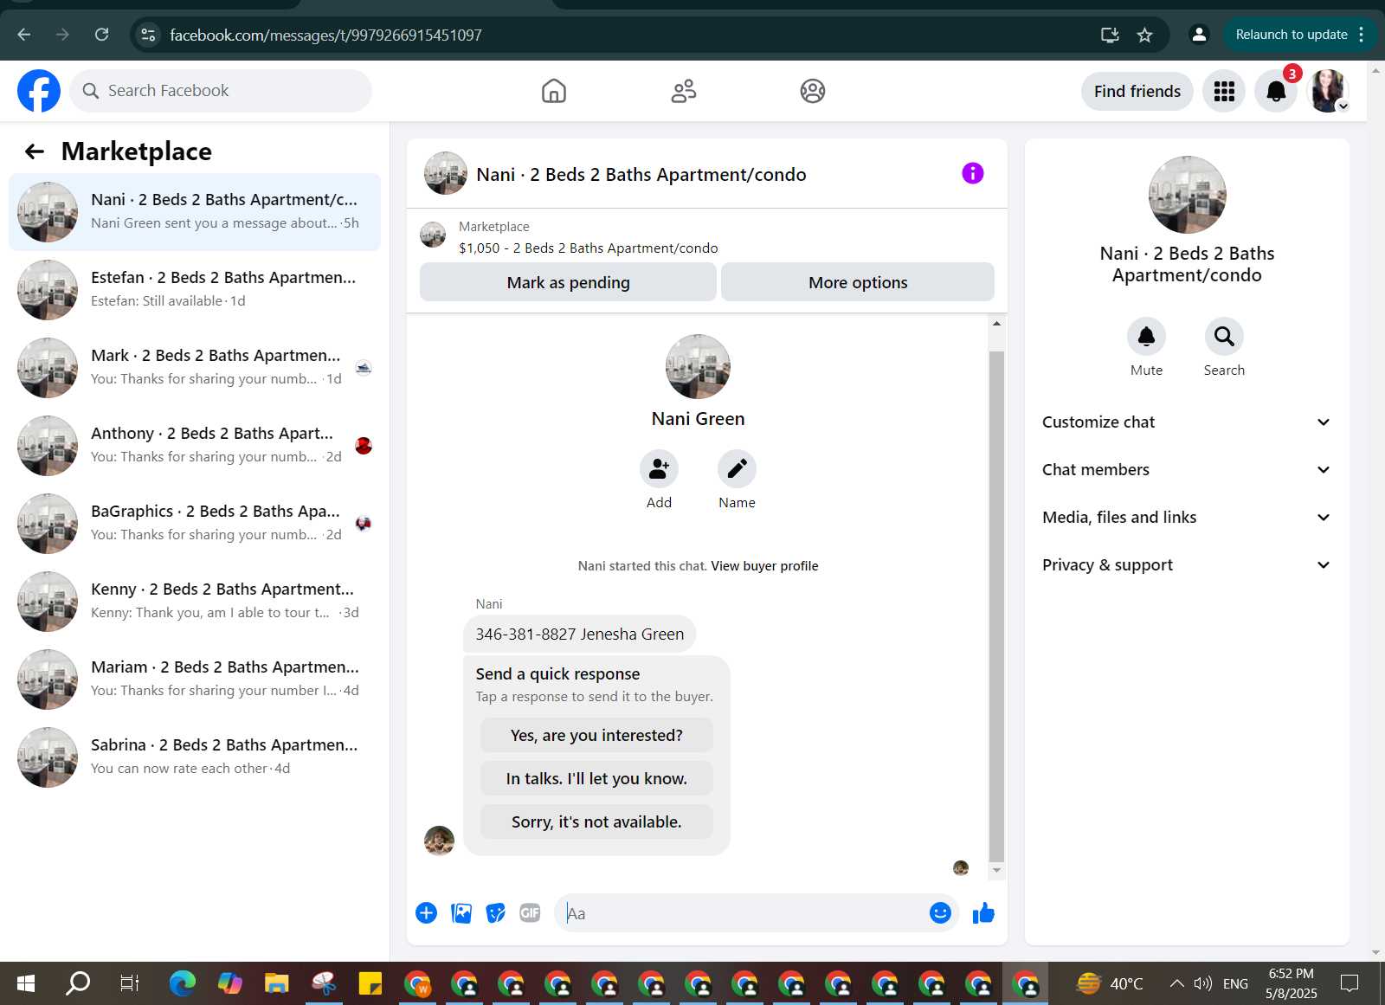This screenshot has width=1385, height=1005.
Task: Expand the Chat members section
Action: 1187,469
